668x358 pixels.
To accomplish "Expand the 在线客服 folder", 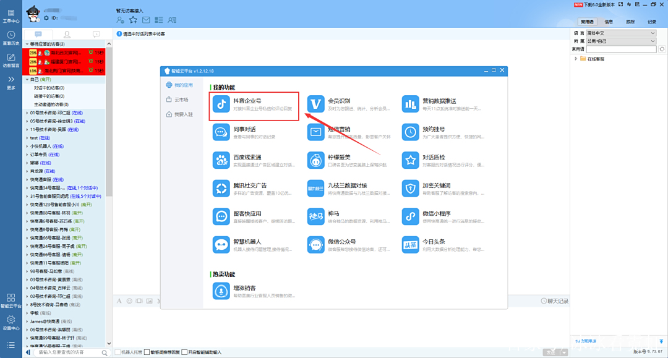I will 576,59.
